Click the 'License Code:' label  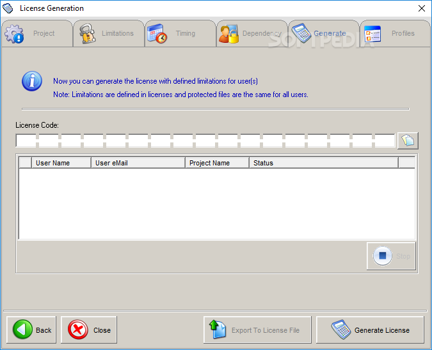(x=37, y=125)
